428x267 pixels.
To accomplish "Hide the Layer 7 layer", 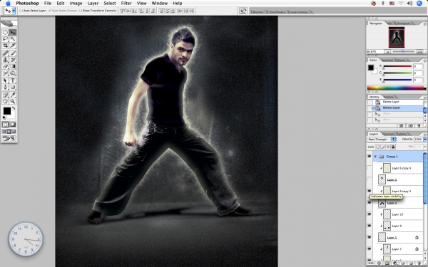I will tap(369, 249).
